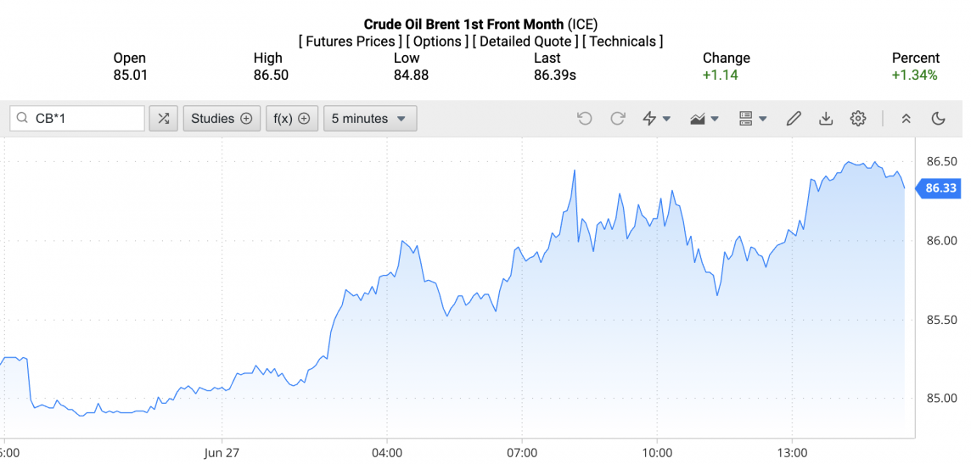Click the f(x) expressions button
Screen dimensions: 971x464
[x=291, y=119]
